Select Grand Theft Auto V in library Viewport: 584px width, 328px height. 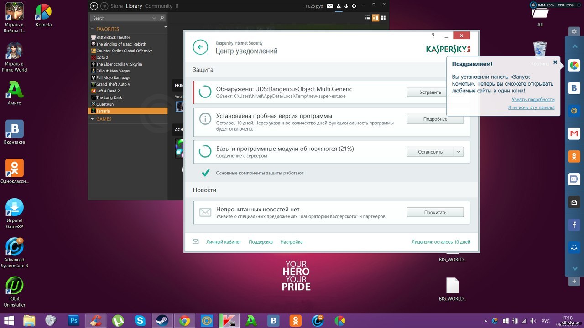pos(113,84)
